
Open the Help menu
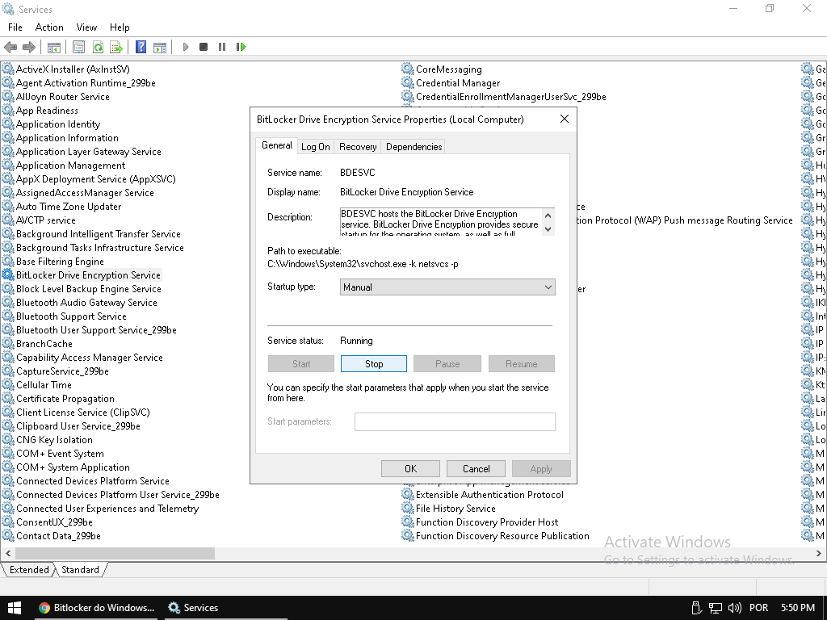(120, 27)
